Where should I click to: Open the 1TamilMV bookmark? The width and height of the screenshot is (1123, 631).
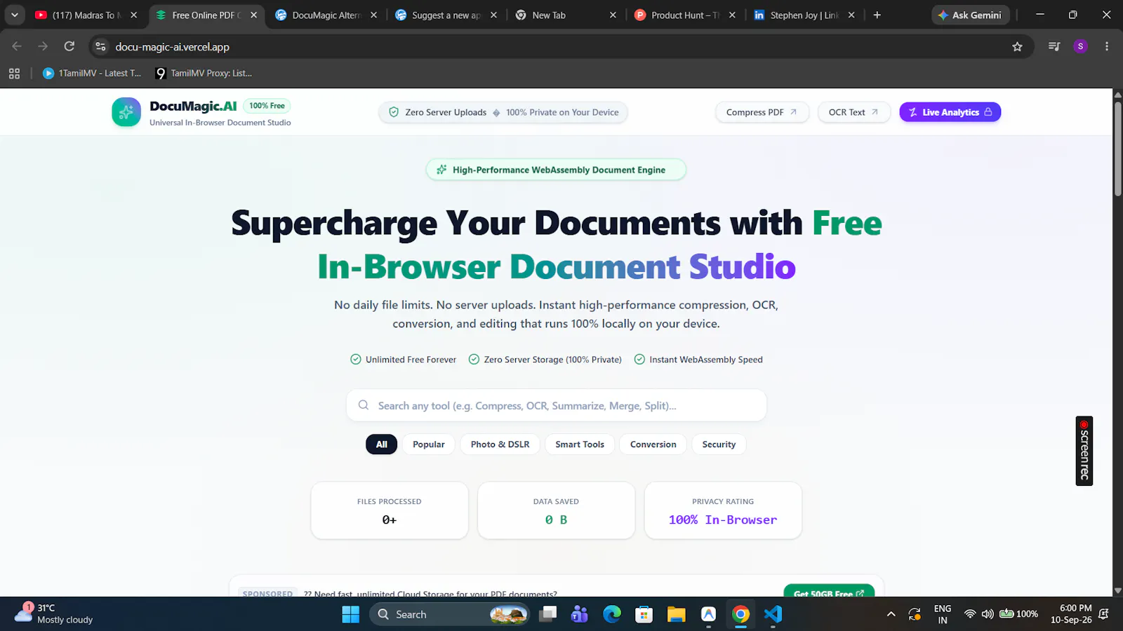coord(92,73)
